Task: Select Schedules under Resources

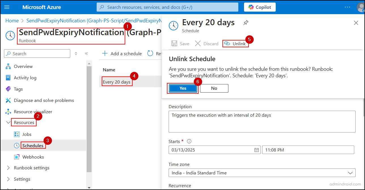Action: (33, 146)
